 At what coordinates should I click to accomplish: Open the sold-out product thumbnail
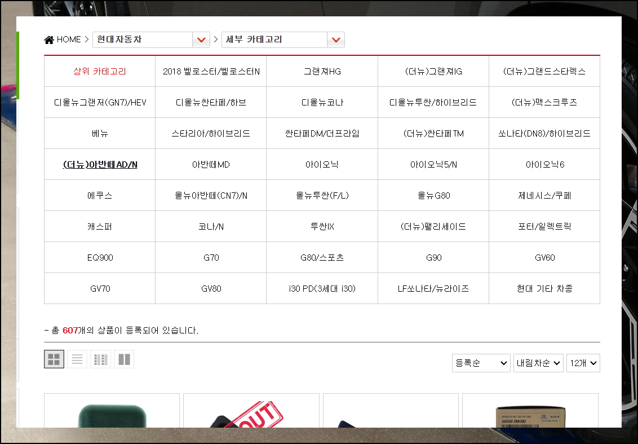coord(251,411)
